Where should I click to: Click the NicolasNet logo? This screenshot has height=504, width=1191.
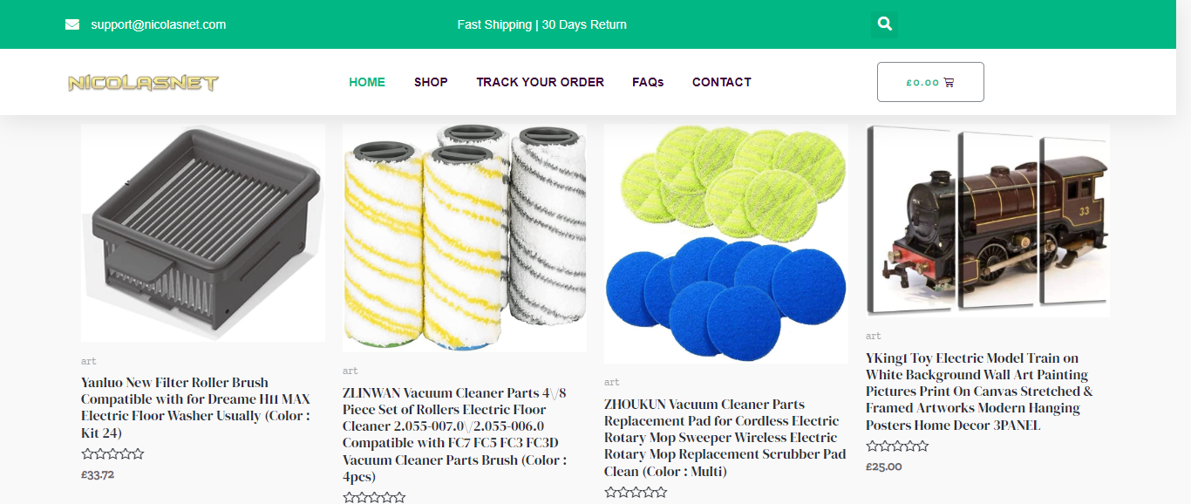[144, 83]
